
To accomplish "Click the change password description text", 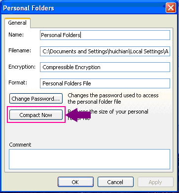I will pos(113,98).
